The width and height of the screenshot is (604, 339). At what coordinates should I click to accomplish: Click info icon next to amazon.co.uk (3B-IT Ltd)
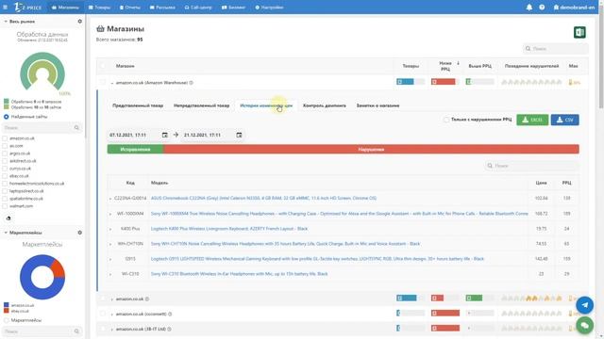pyautogui.click(x=169, y=329)
